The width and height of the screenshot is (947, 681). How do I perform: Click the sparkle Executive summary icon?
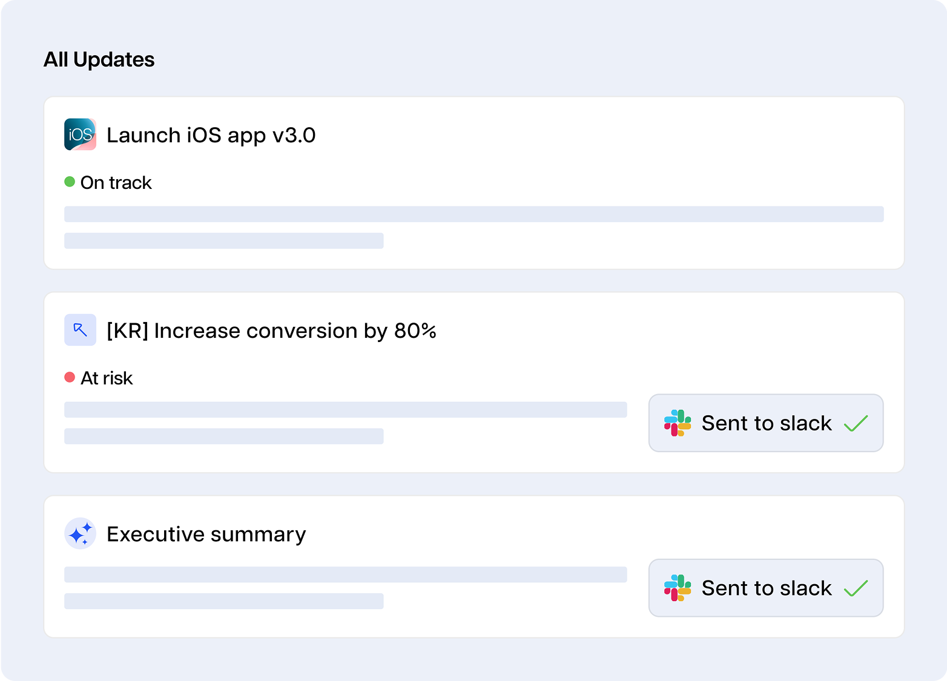(x=80, y=533)
